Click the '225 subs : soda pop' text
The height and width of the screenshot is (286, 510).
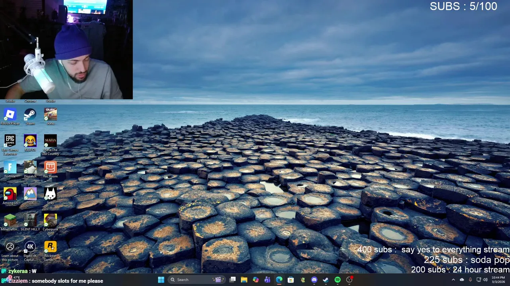click(x=467, y=260)
